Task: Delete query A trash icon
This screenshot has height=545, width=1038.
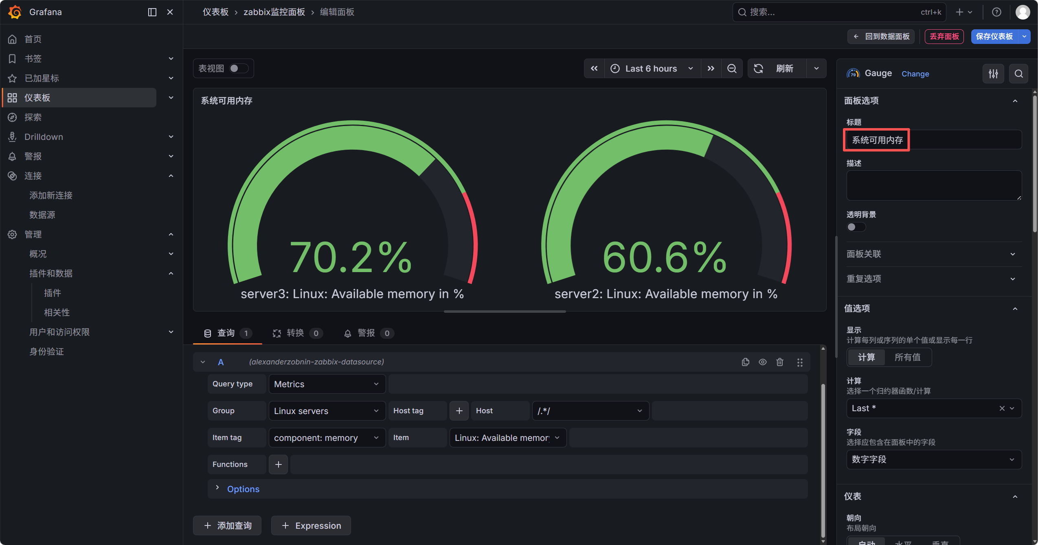Action: click(780, 362)
